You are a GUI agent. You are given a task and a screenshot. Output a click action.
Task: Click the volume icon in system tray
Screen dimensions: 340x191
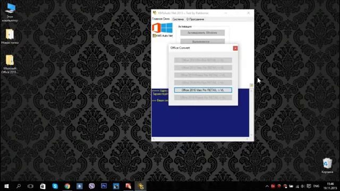coord(303,186)
